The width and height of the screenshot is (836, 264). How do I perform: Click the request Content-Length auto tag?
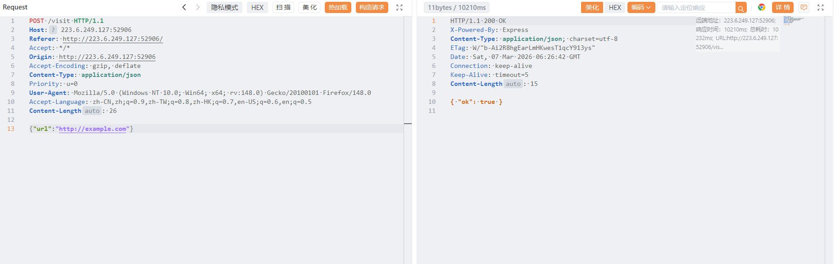pyautogui.click(x=92, y=111)
